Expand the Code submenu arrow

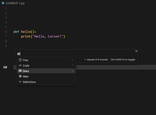(72, 66)
